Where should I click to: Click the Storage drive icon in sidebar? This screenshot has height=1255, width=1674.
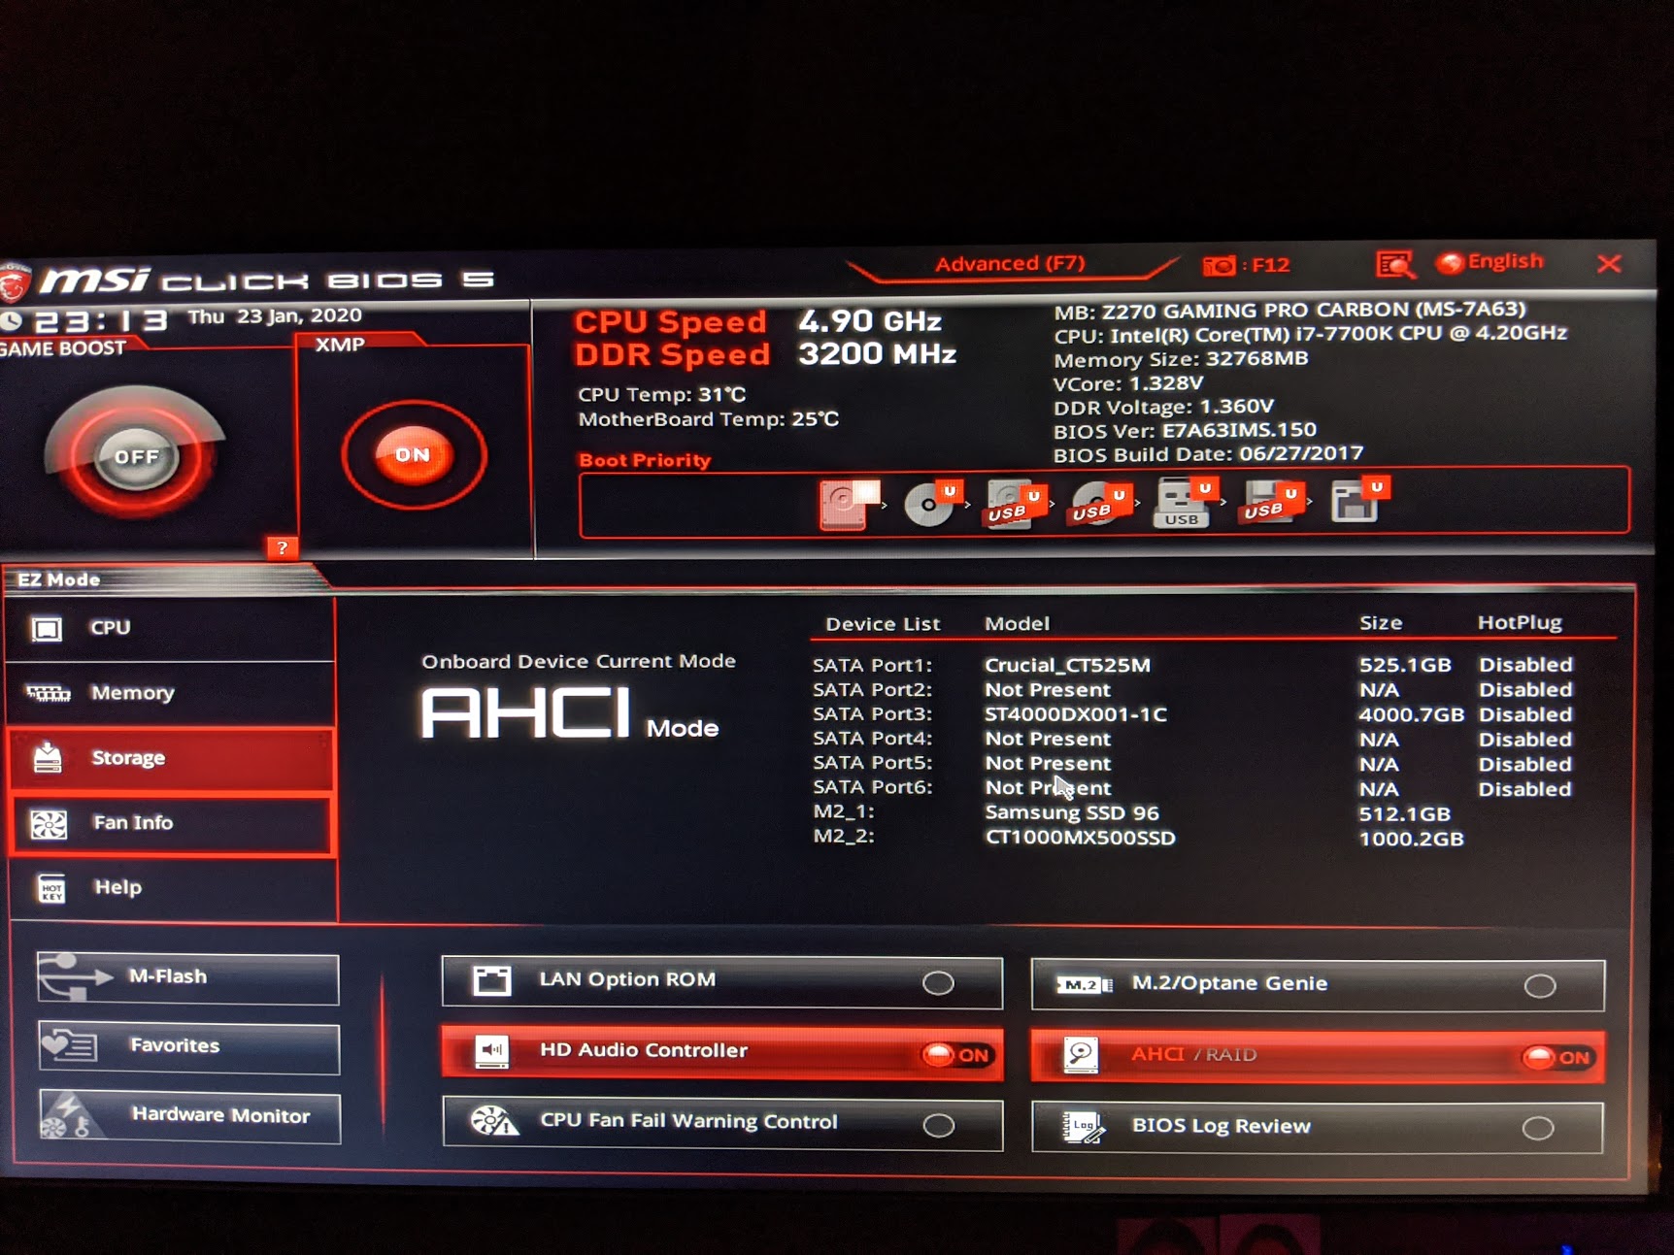47,758
